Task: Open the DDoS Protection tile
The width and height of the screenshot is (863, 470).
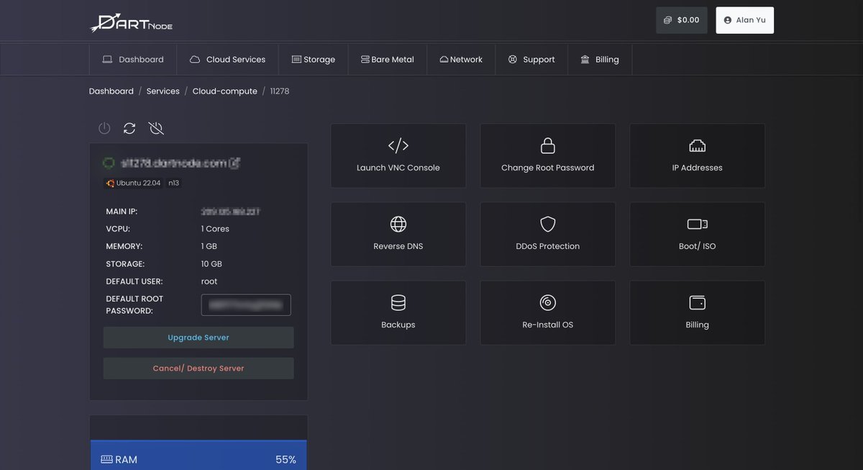Action: click(547, 234)
